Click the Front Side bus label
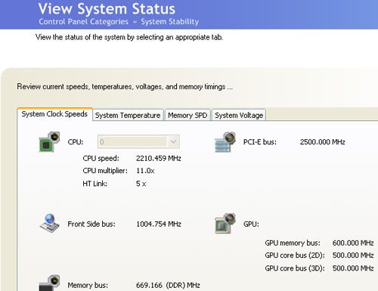The height and width of the screenshot is (291, 378). coord(91,224)
